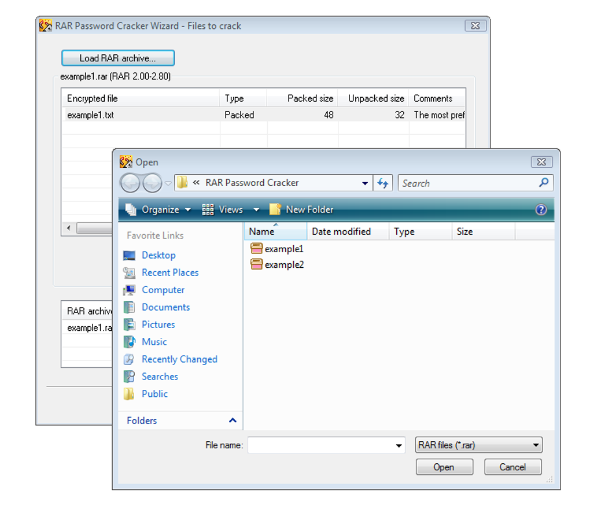The image size is (590, 509).
Task: Click the Unpacked size column header
Action: tap(373, 98)
